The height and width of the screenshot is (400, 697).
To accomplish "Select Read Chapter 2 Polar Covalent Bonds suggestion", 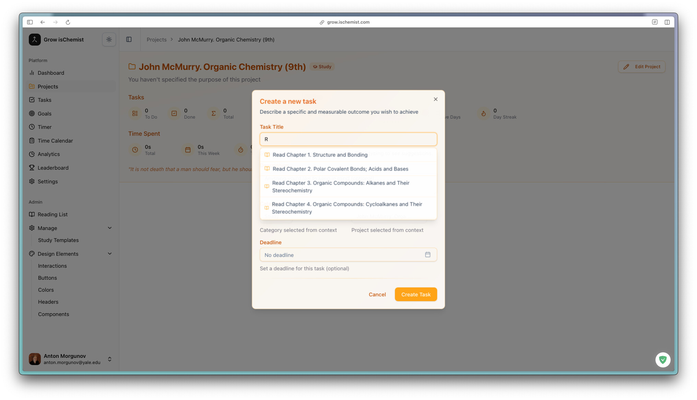I will [x=340, y=169].
